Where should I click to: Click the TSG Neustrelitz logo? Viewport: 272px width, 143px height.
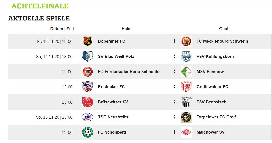(x=88, y=117)
